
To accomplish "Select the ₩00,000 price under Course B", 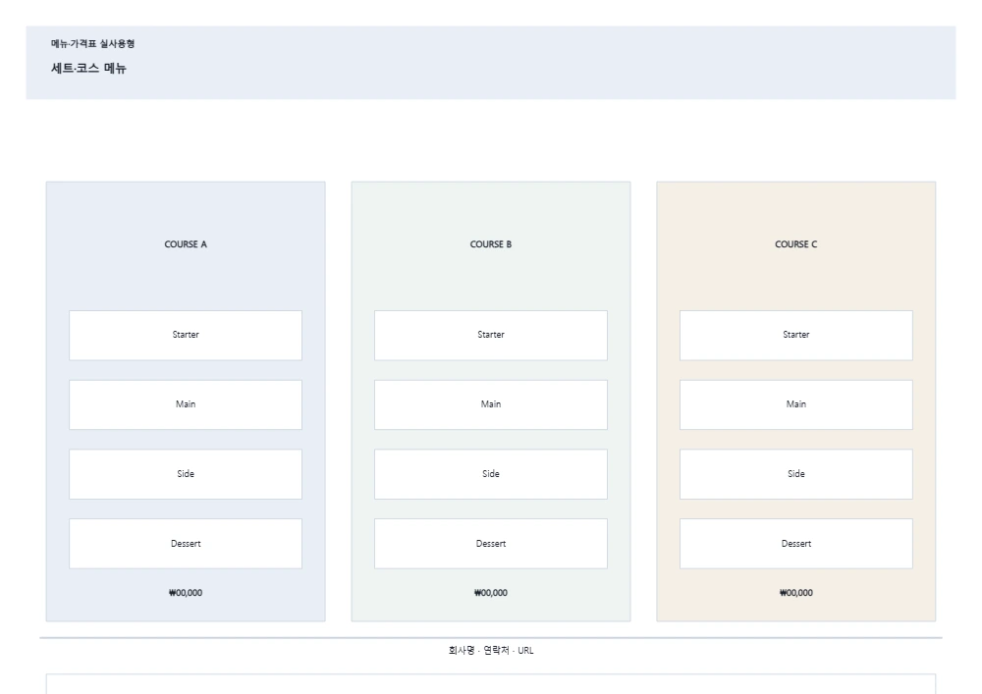I will point(491,593).
